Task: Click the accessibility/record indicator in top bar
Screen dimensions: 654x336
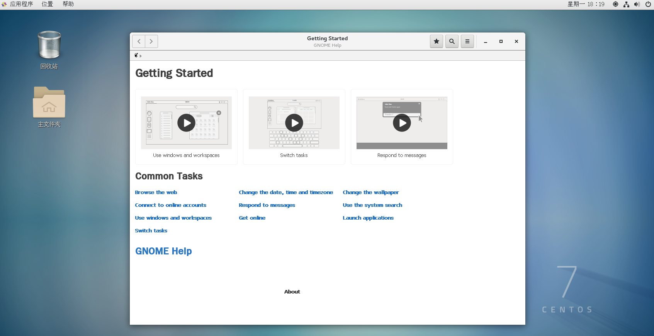Action: click(x=615, y=4)
